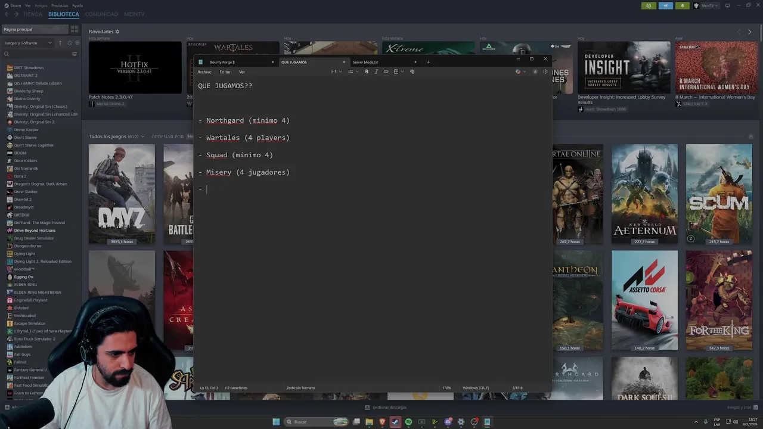Open the HotFix Patch Notes news card
The width and height of the screenshot is (763, 429).
[x=135, y=67]
